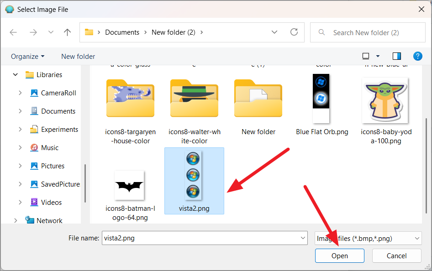
Task: Select the icons8-baby-yoda-100.png image
Action: (x=385, y=100)
